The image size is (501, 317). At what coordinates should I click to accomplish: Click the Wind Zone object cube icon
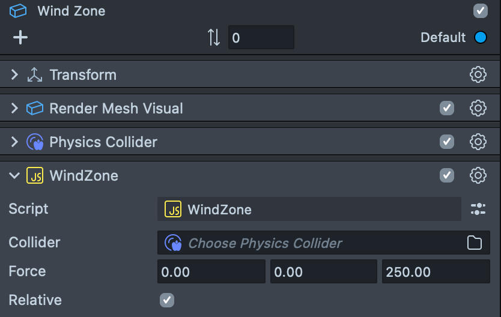18,11
